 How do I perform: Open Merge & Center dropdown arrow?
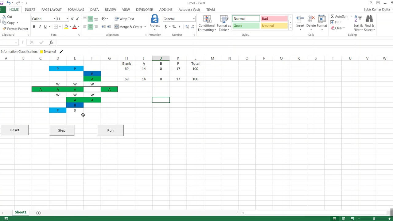click(x=145, y=27)
